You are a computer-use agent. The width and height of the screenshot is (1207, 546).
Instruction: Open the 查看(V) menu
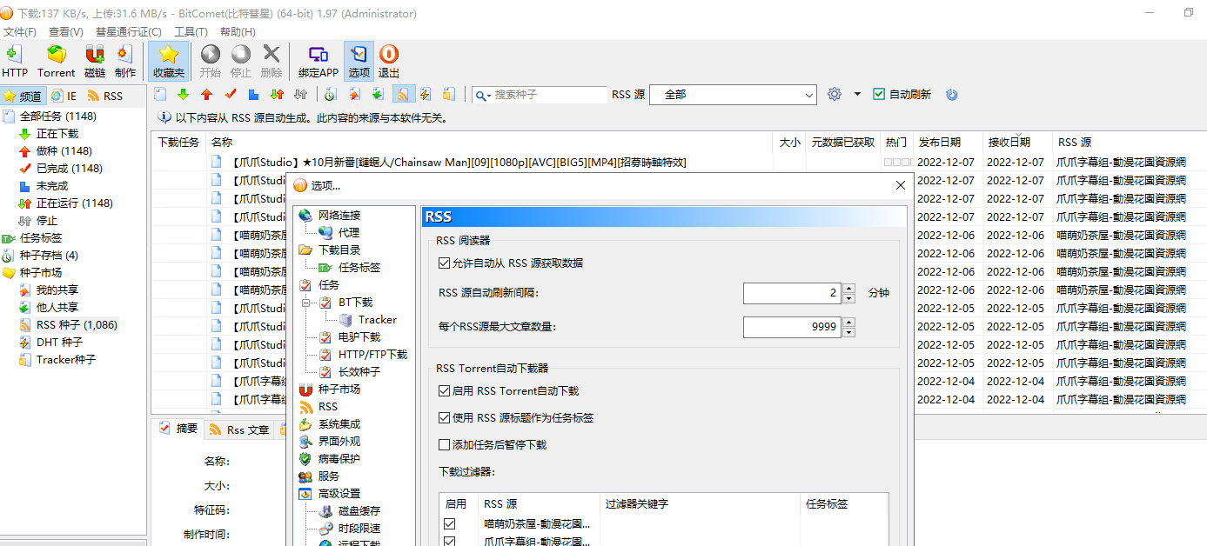(66, 32)
